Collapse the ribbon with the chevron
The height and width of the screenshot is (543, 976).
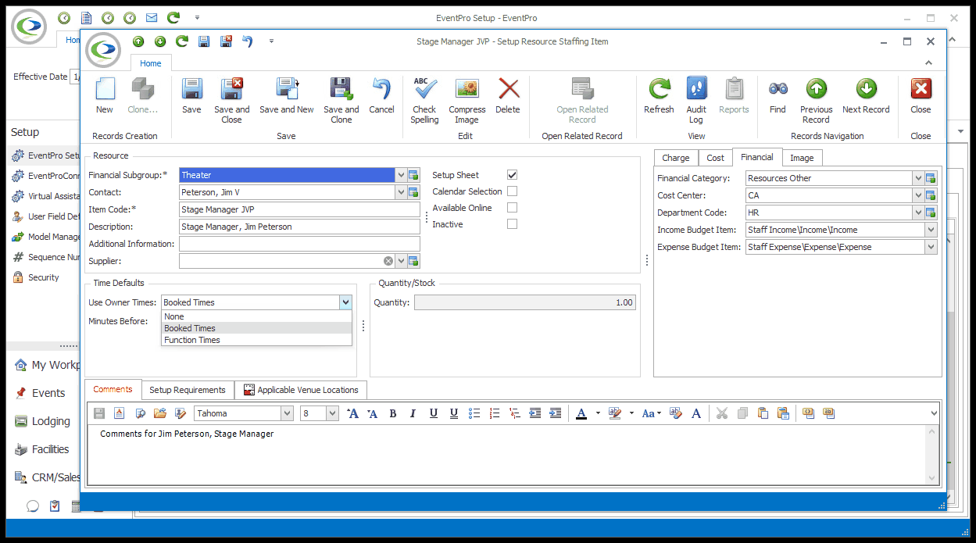pyautogui.click(x=929, y=63)
